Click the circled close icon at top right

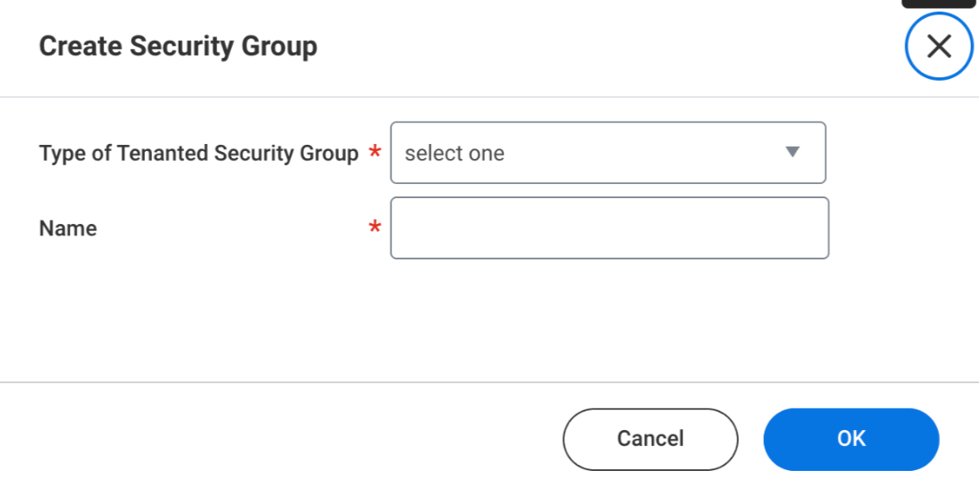[939, 46]
